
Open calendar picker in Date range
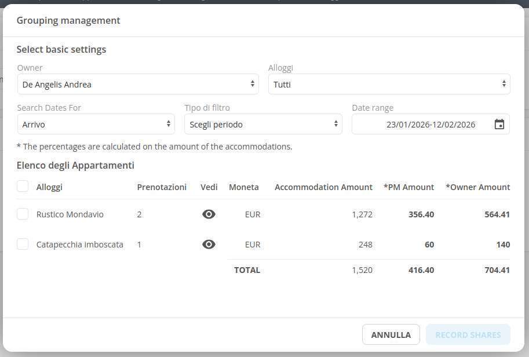(499, 125)
